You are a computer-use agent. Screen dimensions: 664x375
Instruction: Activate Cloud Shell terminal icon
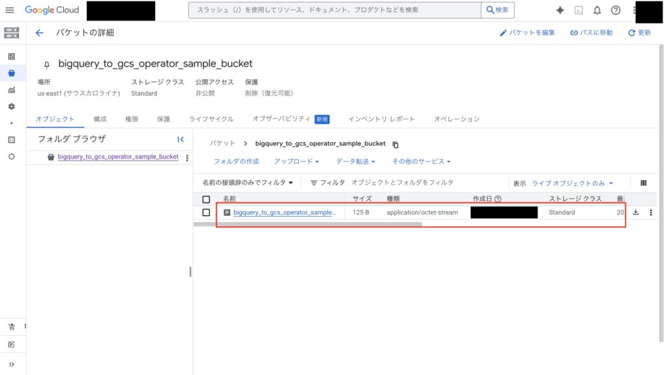tap(578, 10)
